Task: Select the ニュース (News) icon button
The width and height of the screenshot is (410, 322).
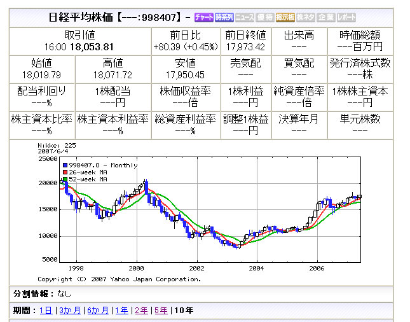Action: pos(244,17)
